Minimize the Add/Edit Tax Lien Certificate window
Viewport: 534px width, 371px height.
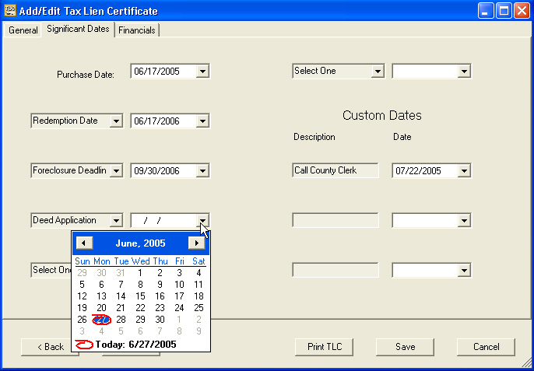tap(486, 11)
